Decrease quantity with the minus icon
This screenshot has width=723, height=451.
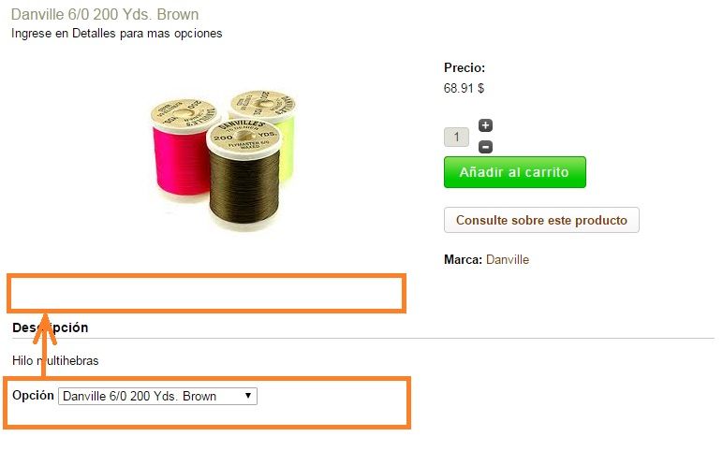click(x=485, y=147)
